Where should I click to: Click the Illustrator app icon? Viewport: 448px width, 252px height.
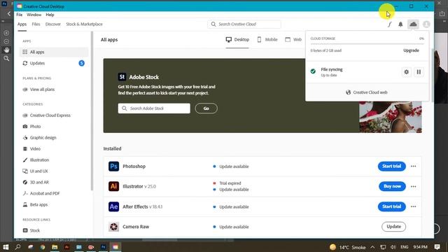pos(113,186)
